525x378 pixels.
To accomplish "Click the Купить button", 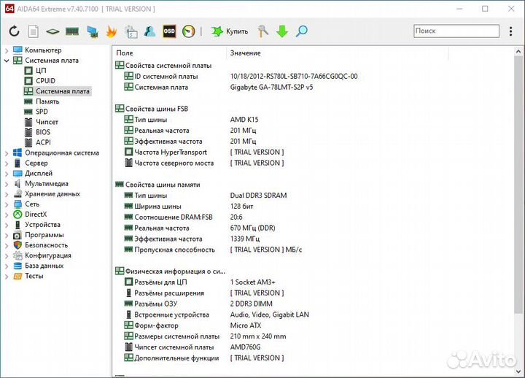I will click(230, 31).
